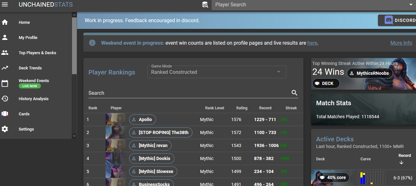Click the 6-3 (67%) deck record

pyautogui.click(x=403, y=178)
